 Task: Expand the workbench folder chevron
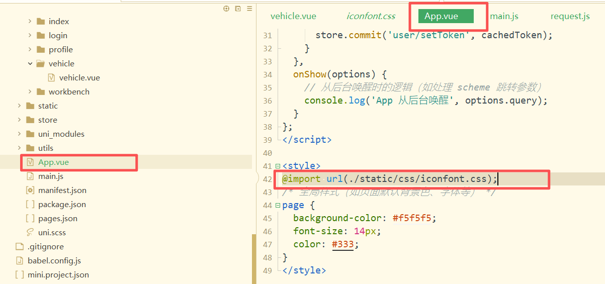click(x=30, y=91)
